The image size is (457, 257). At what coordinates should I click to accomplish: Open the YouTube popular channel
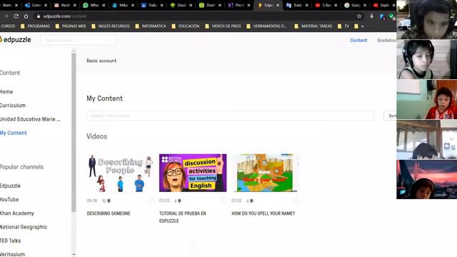pyautogui.click(x=9, y=200)
